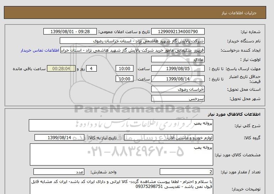This screenshot has height=194, width=274.
Task: Click label ایجاد کننده درخواست
Action: tap(241, 50)
